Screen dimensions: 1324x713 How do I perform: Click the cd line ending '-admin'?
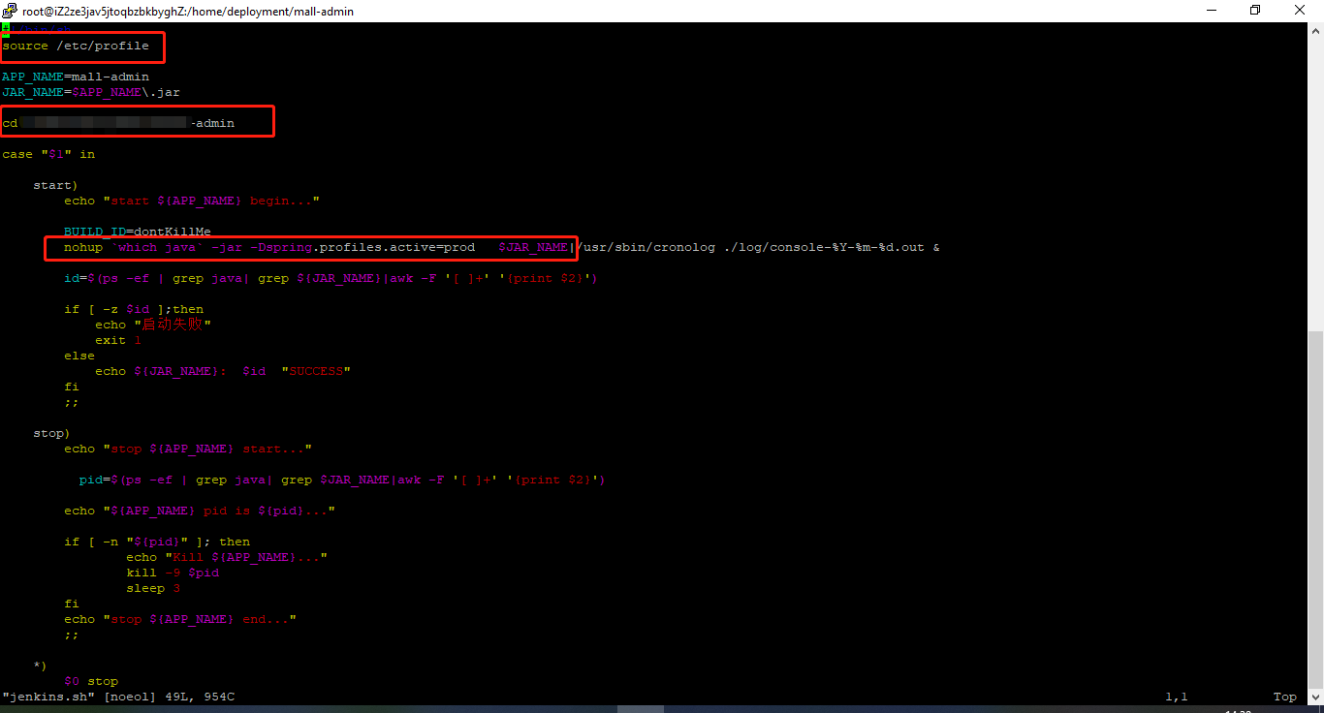click(118, 123)
